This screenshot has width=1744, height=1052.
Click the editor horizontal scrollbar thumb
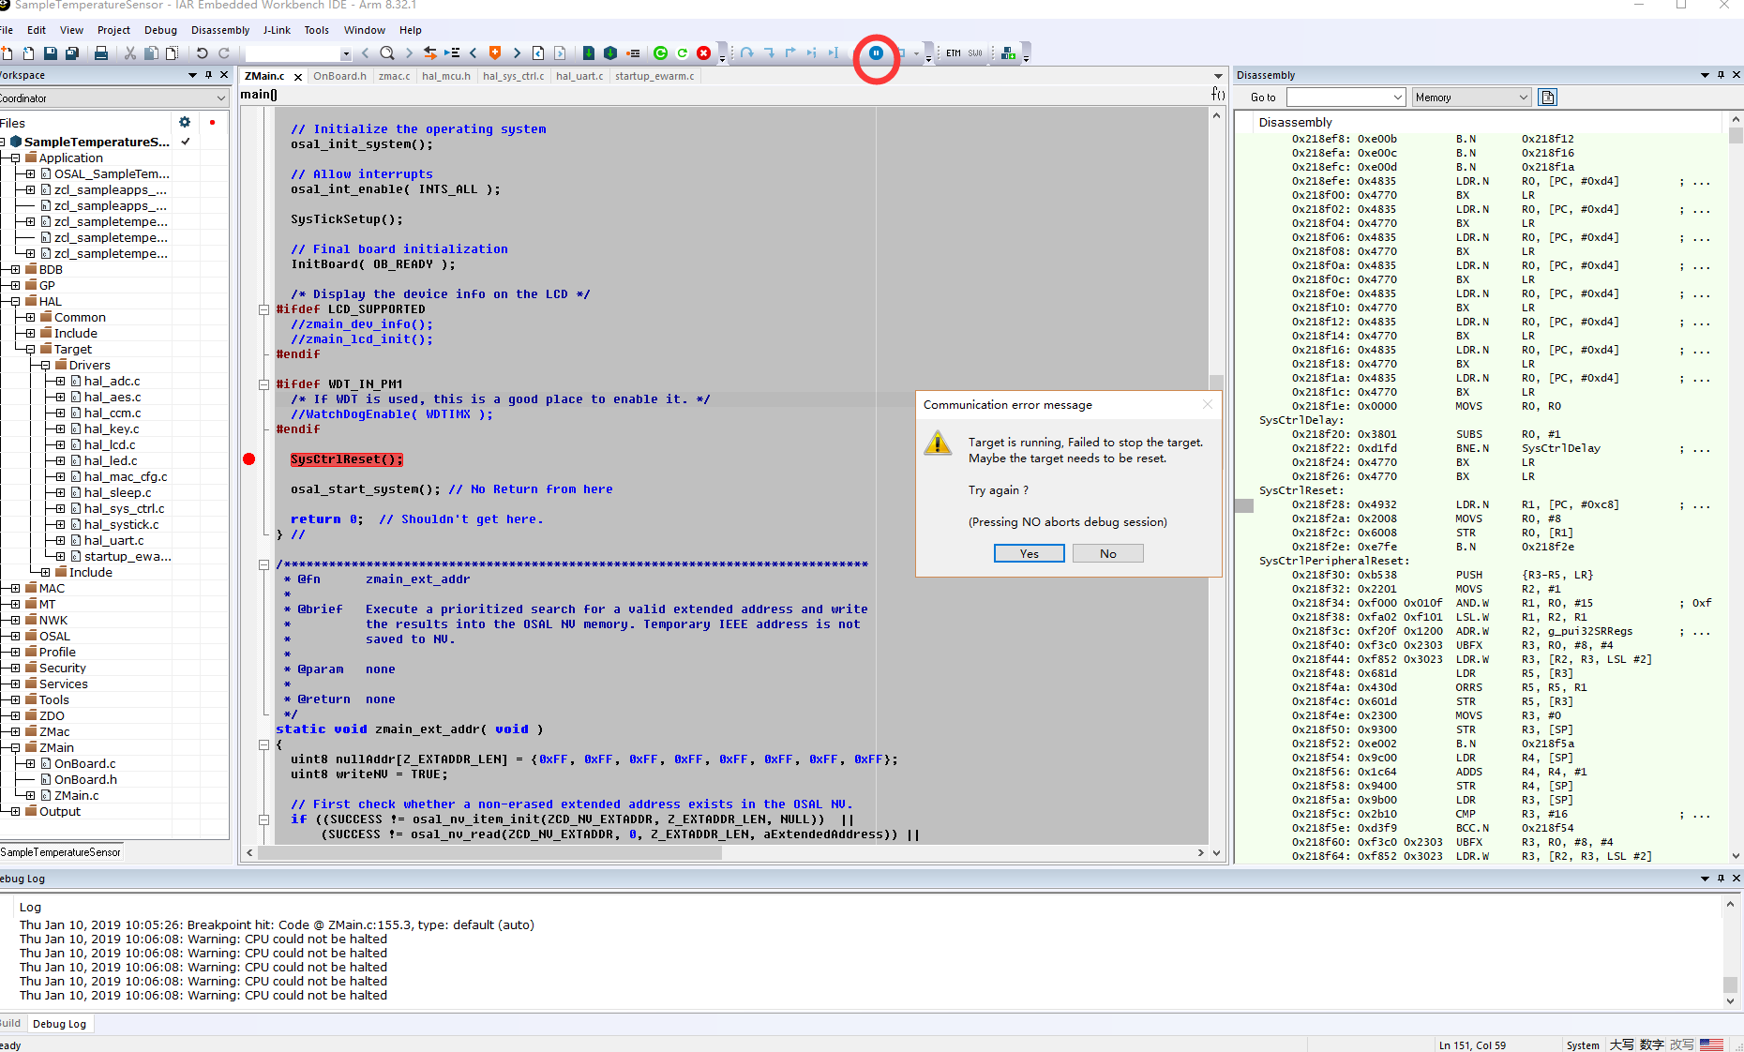tap(489, 852)
